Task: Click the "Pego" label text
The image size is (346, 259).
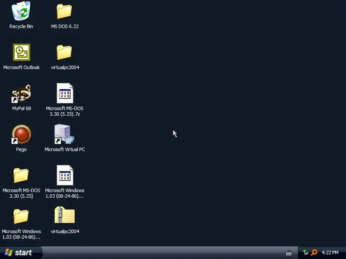Action: tap(21, 149)
